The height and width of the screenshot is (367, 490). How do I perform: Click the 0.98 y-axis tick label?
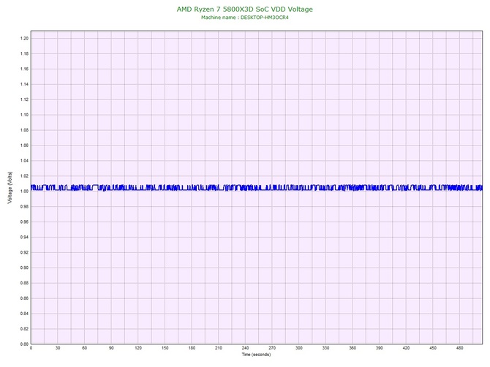24,207
